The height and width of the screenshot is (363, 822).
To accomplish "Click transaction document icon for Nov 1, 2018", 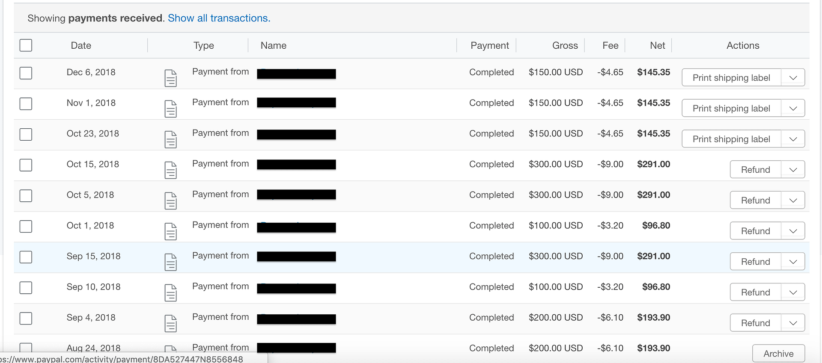I will tap(170, 109).
